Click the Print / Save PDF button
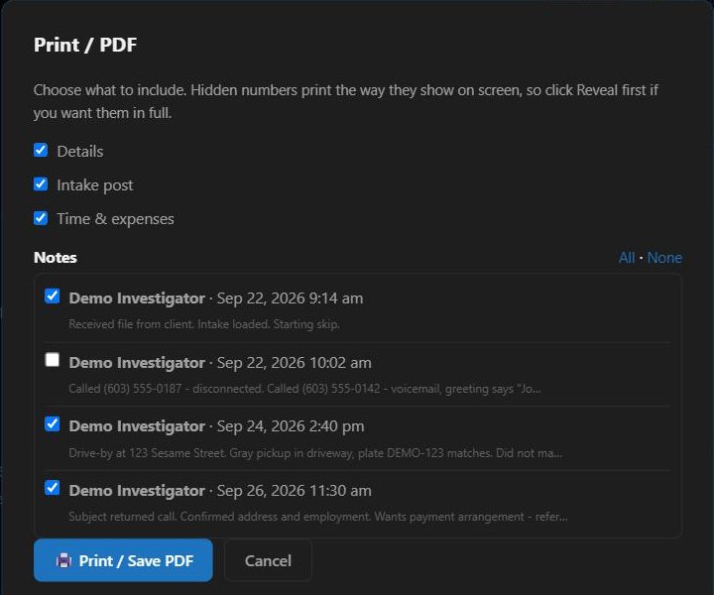This screenshot has height=595, width=714. [x=123, y=560]
